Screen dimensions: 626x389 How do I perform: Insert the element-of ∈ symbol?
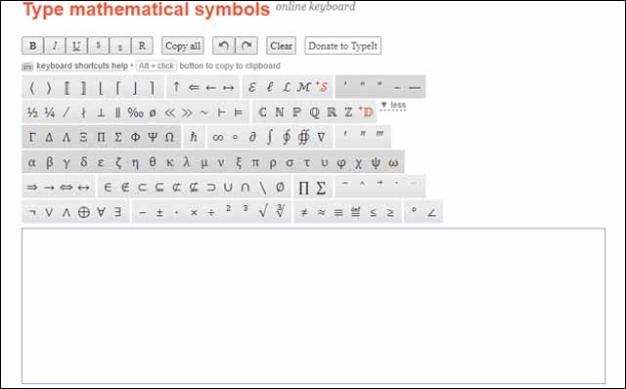(108, 187)
